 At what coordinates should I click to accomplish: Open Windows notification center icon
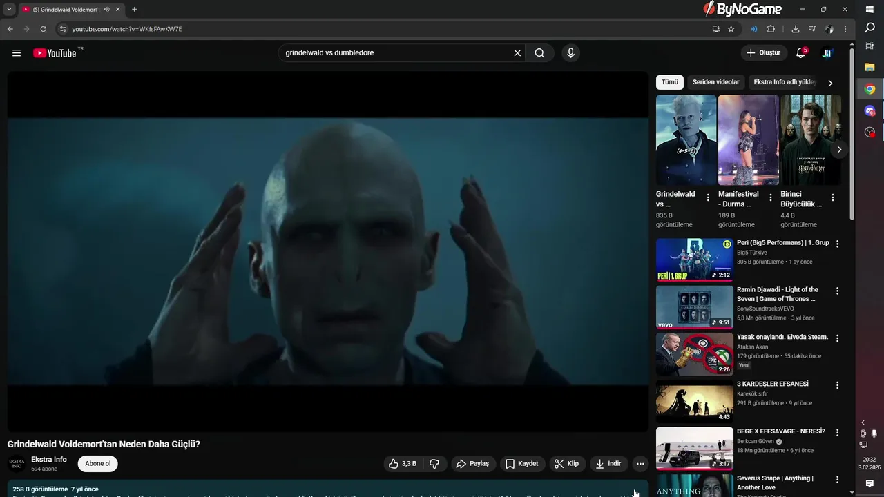pos(869,484)
